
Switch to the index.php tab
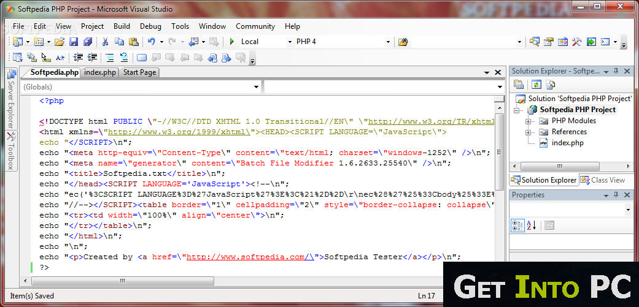point(100,73)
